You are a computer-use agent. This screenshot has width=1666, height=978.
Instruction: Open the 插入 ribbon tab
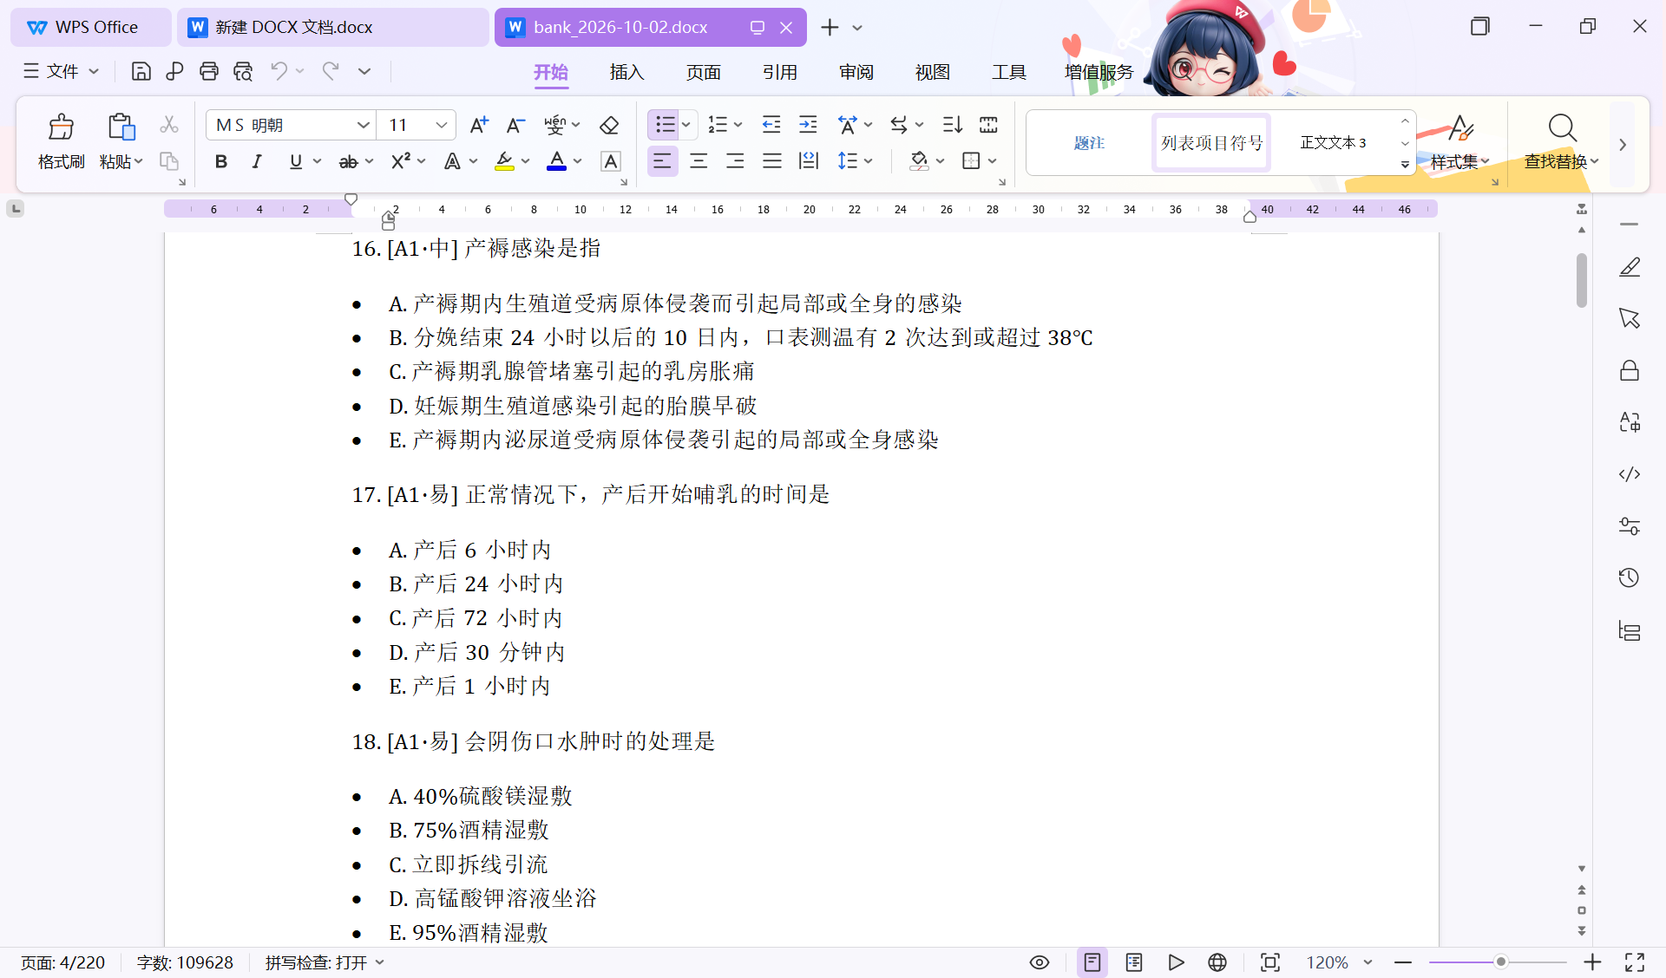tap(626, 72)
